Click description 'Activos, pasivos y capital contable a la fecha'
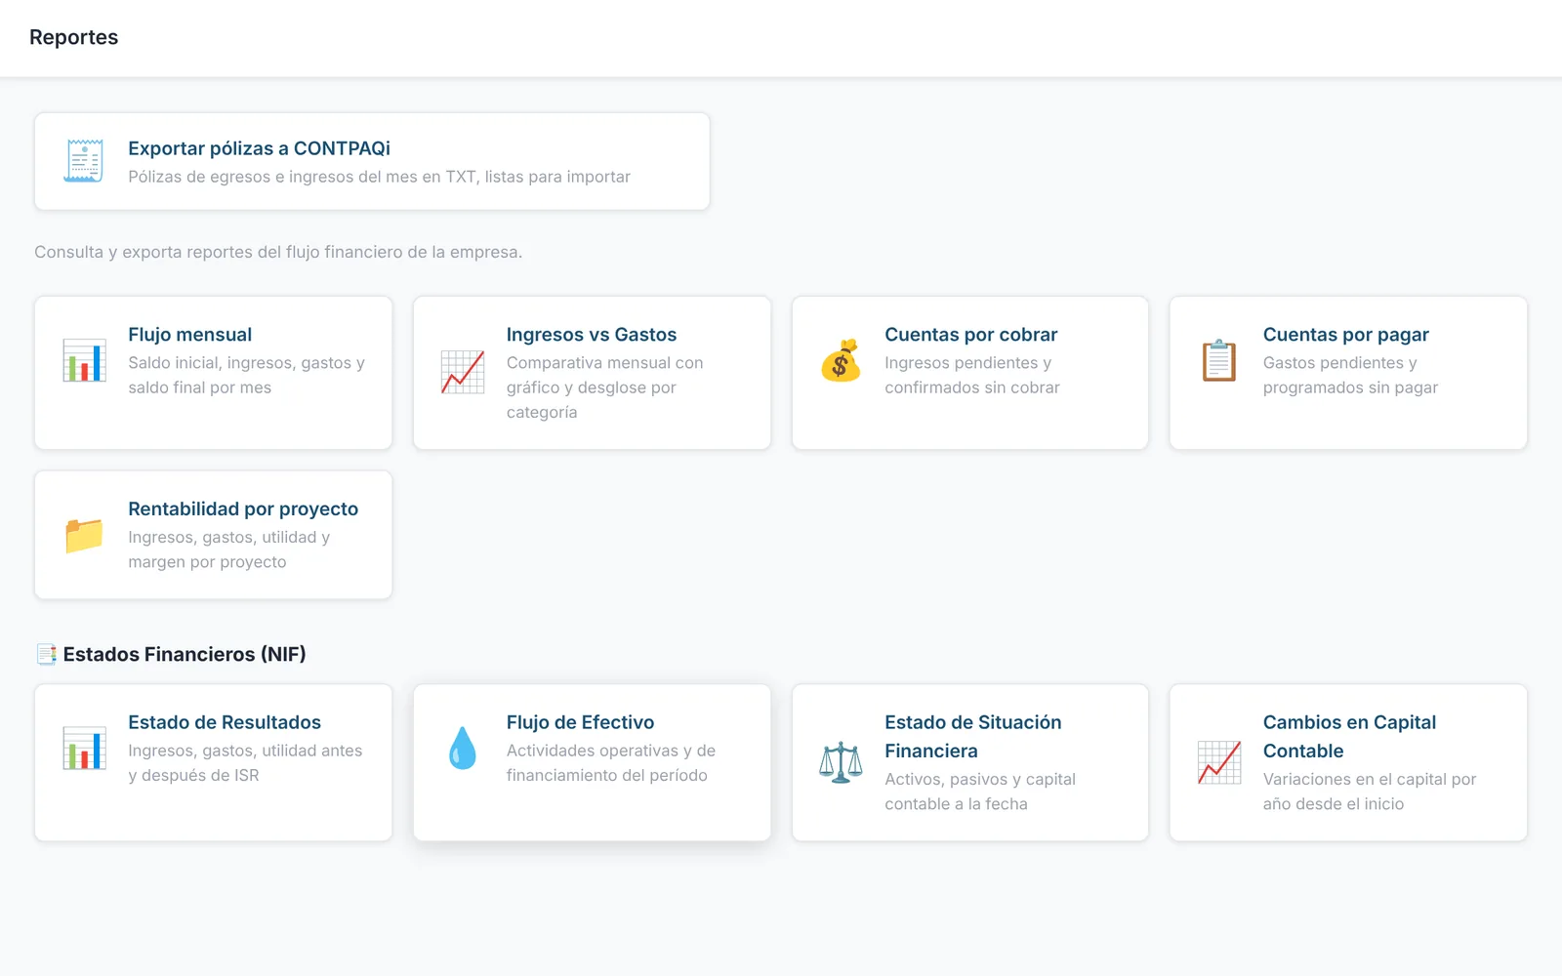Viewport: 1562px width, 976px height. click(980, 792)
